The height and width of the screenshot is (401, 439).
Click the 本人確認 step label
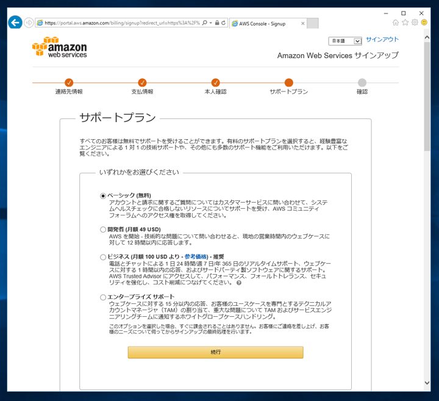pos(215,92)
